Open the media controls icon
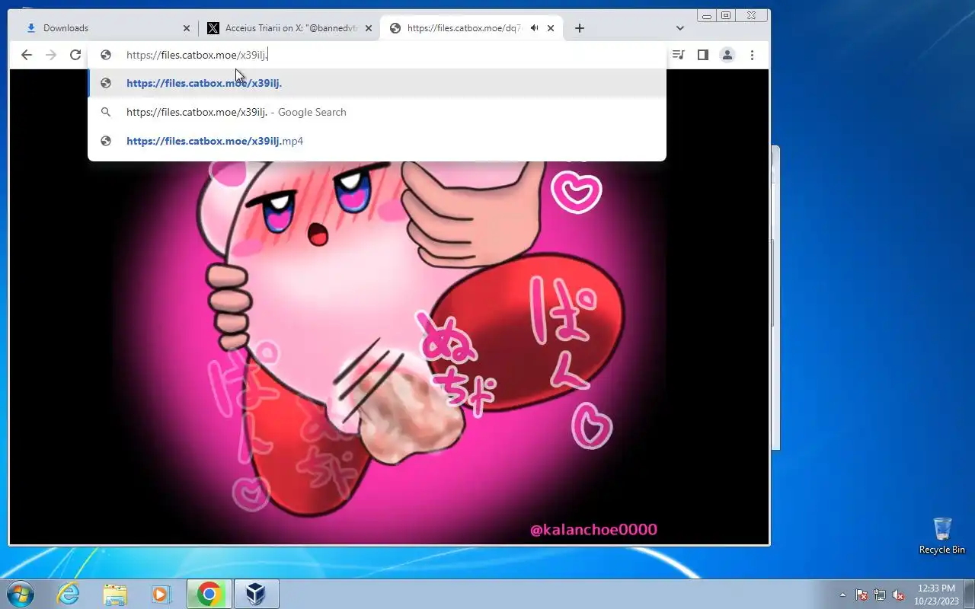This screenshot has width=975, height=609. [x=678, y=55]
